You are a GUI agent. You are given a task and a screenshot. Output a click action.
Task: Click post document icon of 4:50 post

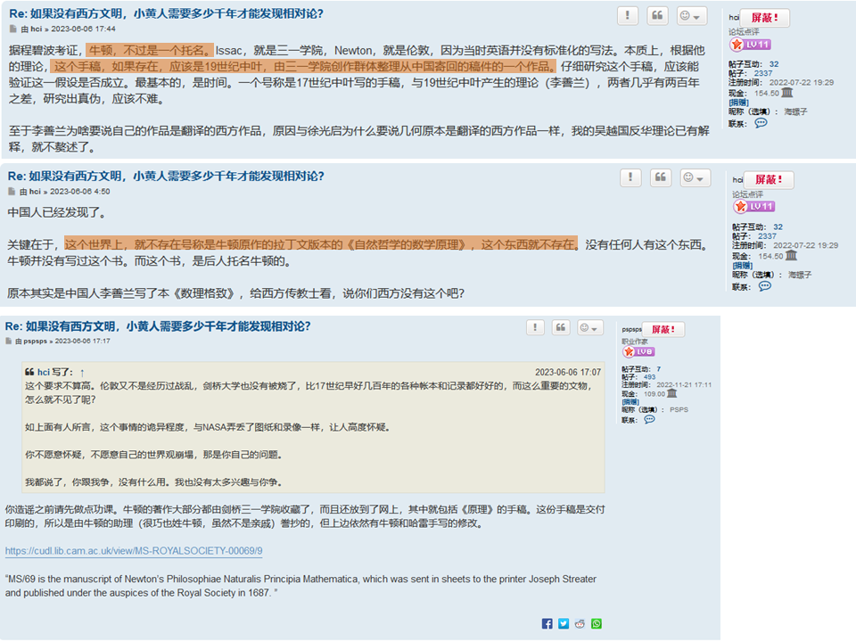[x=12, y=192]
